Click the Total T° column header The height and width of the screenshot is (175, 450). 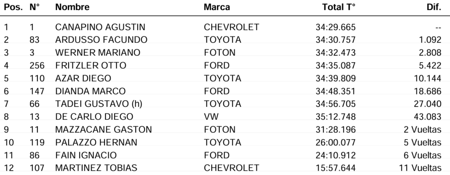click(339, 7)
